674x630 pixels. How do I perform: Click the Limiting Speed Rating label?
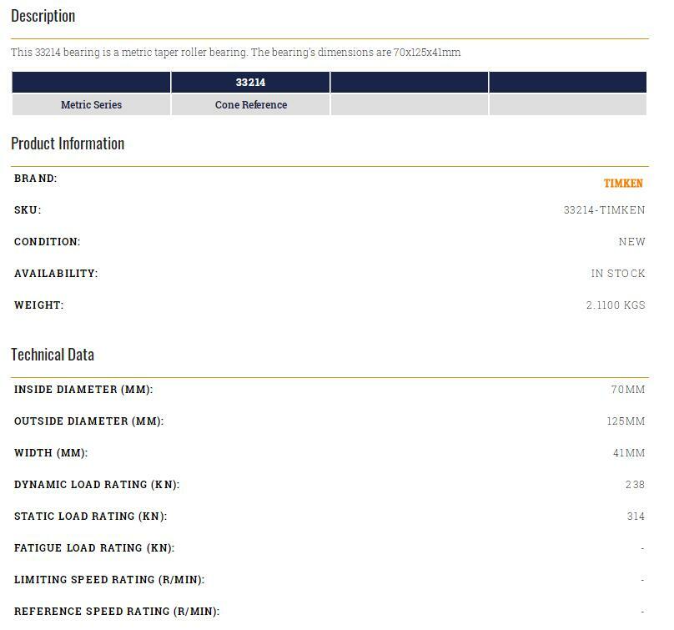tap(109, 580)
